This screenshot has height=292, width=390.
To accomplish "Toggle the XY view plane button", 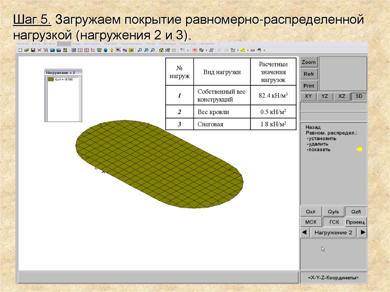I will (308, 96).
